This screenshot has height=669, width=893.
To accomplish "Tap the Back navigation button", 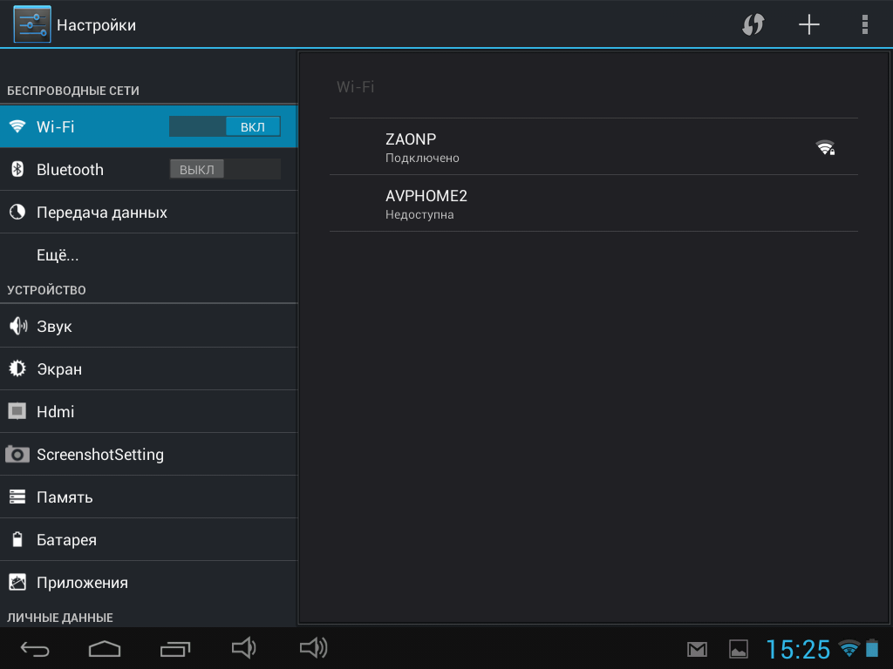I will 35,648.
